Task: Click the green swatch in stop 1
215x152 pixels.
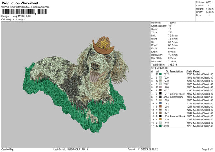Action: click(x=160, y=74)
